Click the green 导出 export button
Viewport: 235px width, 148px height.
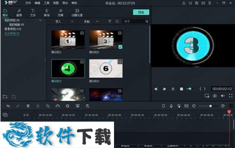(x=141, y=12)
